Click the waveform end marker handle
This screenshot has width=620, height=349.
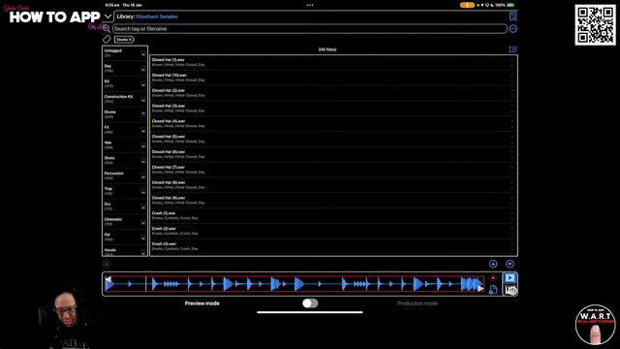point(480,289)
